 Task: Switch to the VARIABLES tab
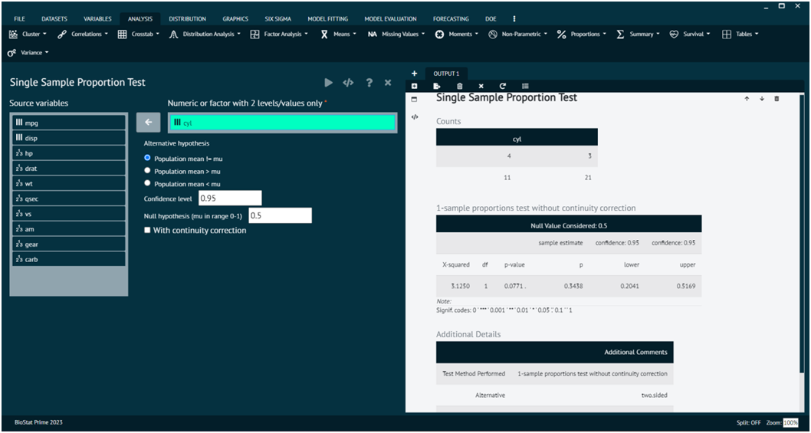(98, 18)
